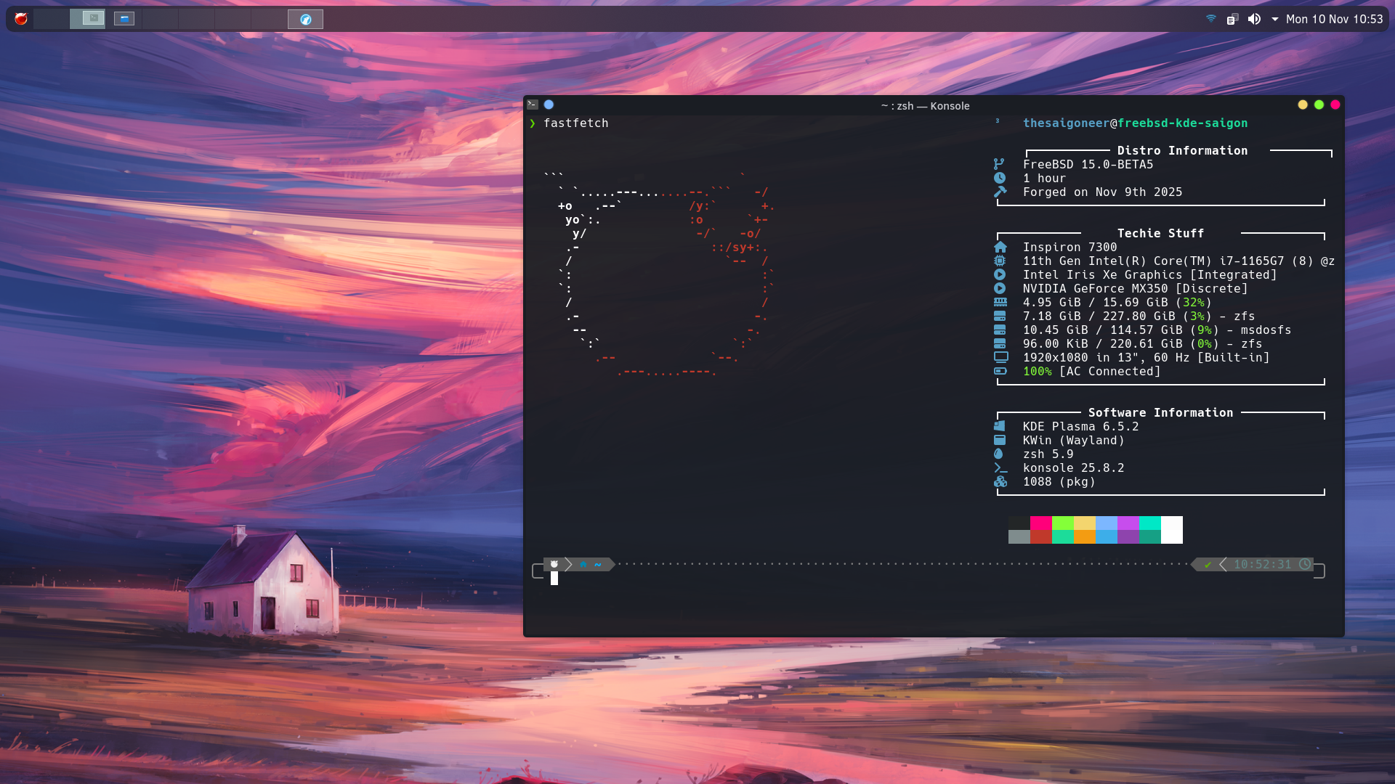Click the Konsole window menu icon

[x=533, y=105]
